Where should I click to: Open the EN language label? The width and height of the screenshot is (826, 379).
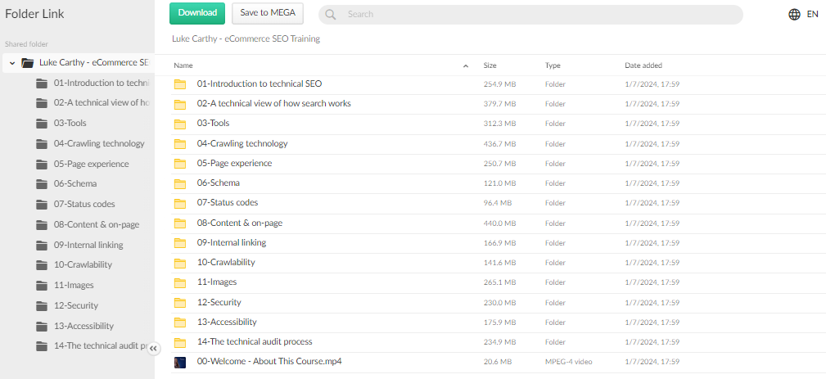(x=812, y=14)
